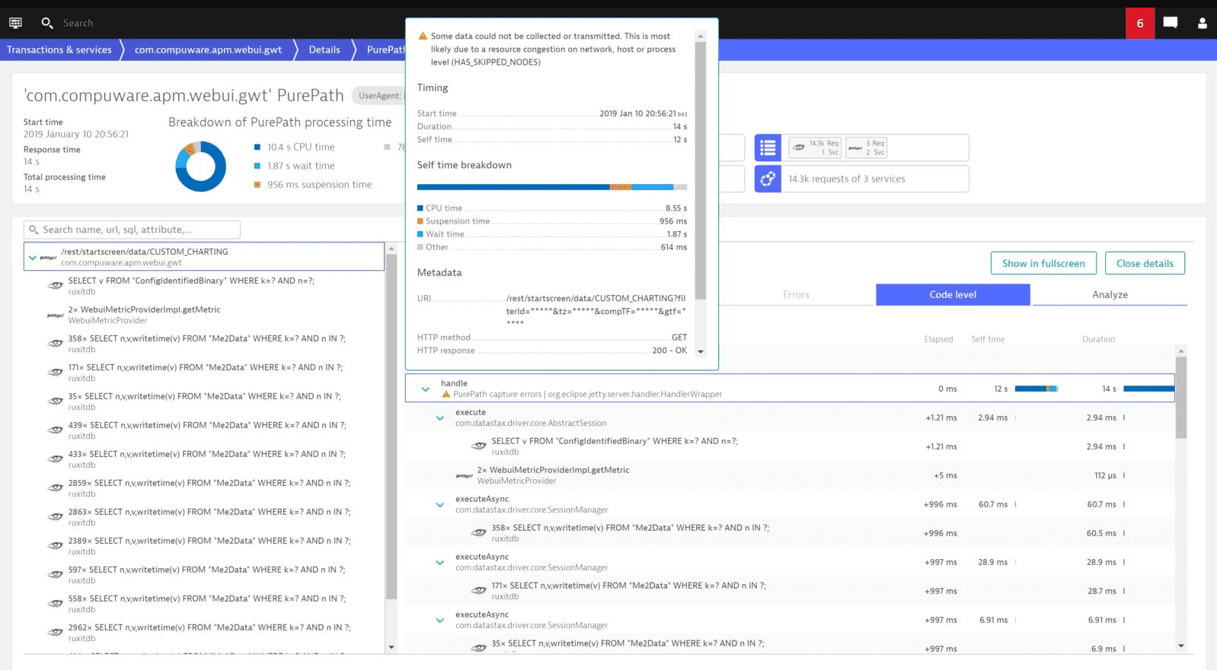
Task: Select 597× SELECT Me2Data row
Action: [203, 575]
